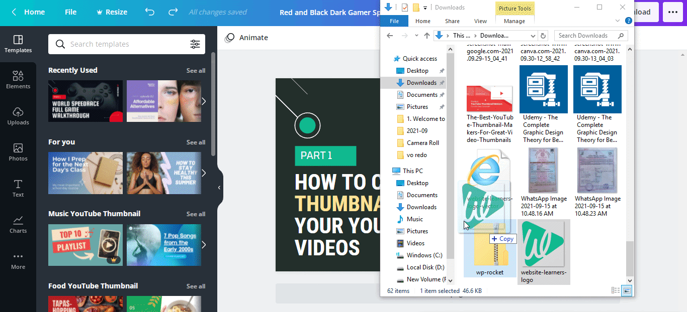The height and width of the screenshot is (312, 687).
Task: Click the Explorer Up one level arrow
Action: tap(427, 36)
